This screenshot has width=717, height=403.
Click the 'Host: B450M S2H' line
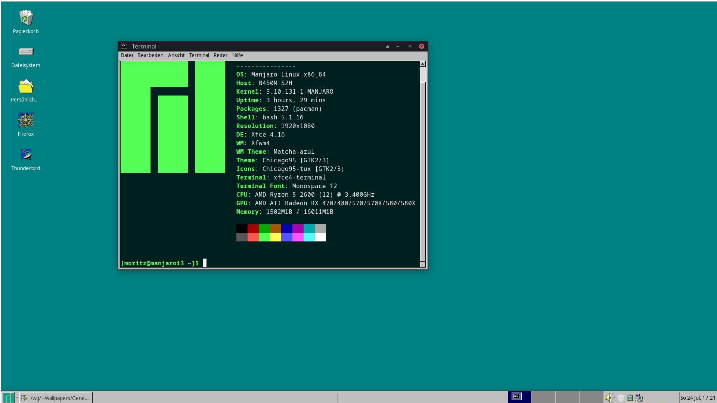264,83
